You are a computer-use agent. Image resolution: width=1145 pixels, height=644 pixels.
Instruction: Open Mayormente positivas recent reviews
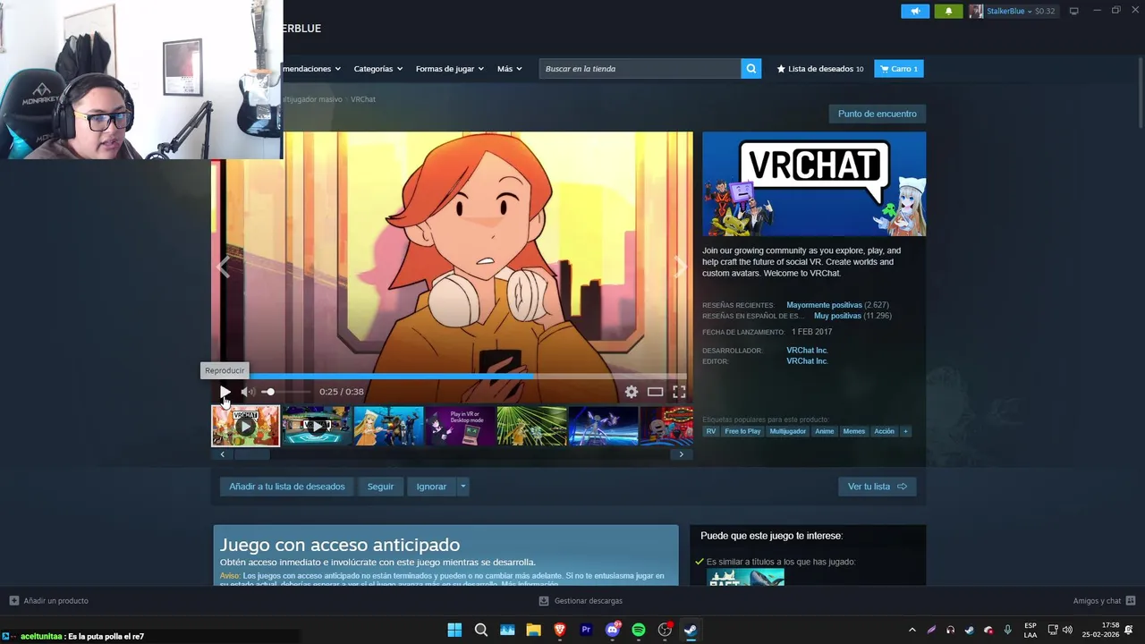coord(824,305)
